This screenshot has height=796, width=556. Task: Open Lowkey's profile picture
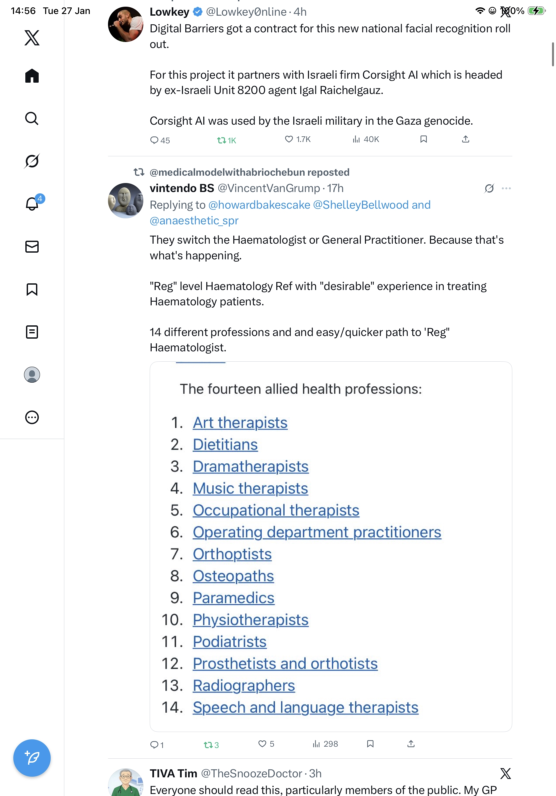point(125,24)
